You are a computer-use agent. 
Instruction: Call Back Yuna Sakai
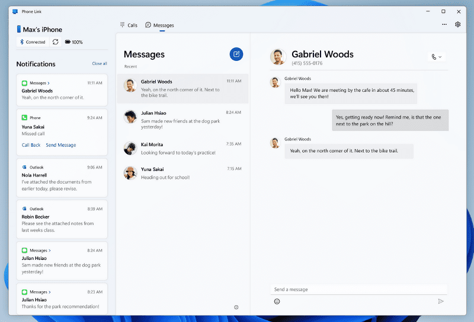[31, 145]
